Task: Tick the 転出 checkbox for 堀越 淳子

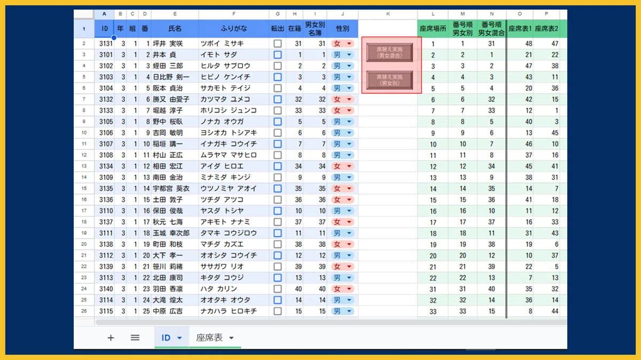Action: click(277, 111)
